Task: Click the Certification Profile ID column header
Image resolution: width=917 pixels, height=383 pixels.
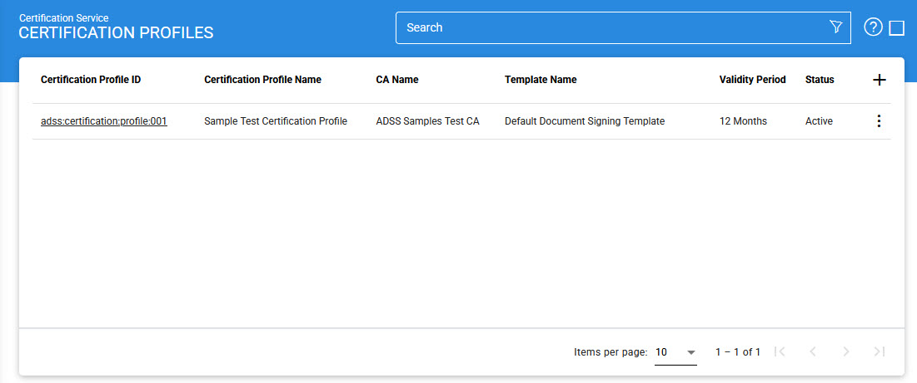Action: tap(91, 80)
